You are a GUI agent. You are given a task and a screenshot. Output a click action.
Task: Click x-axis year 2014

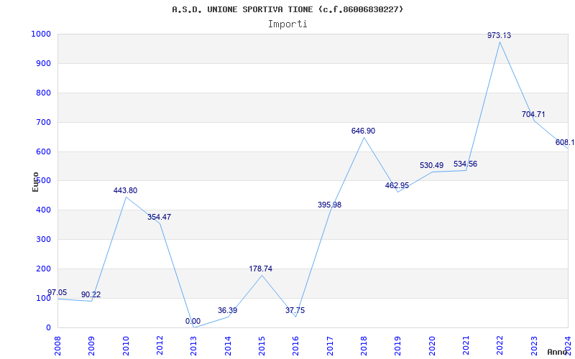point(228,346)
